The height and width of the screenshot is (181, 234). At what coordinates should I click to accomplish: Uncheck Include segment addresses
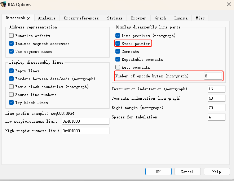[11, 44]
